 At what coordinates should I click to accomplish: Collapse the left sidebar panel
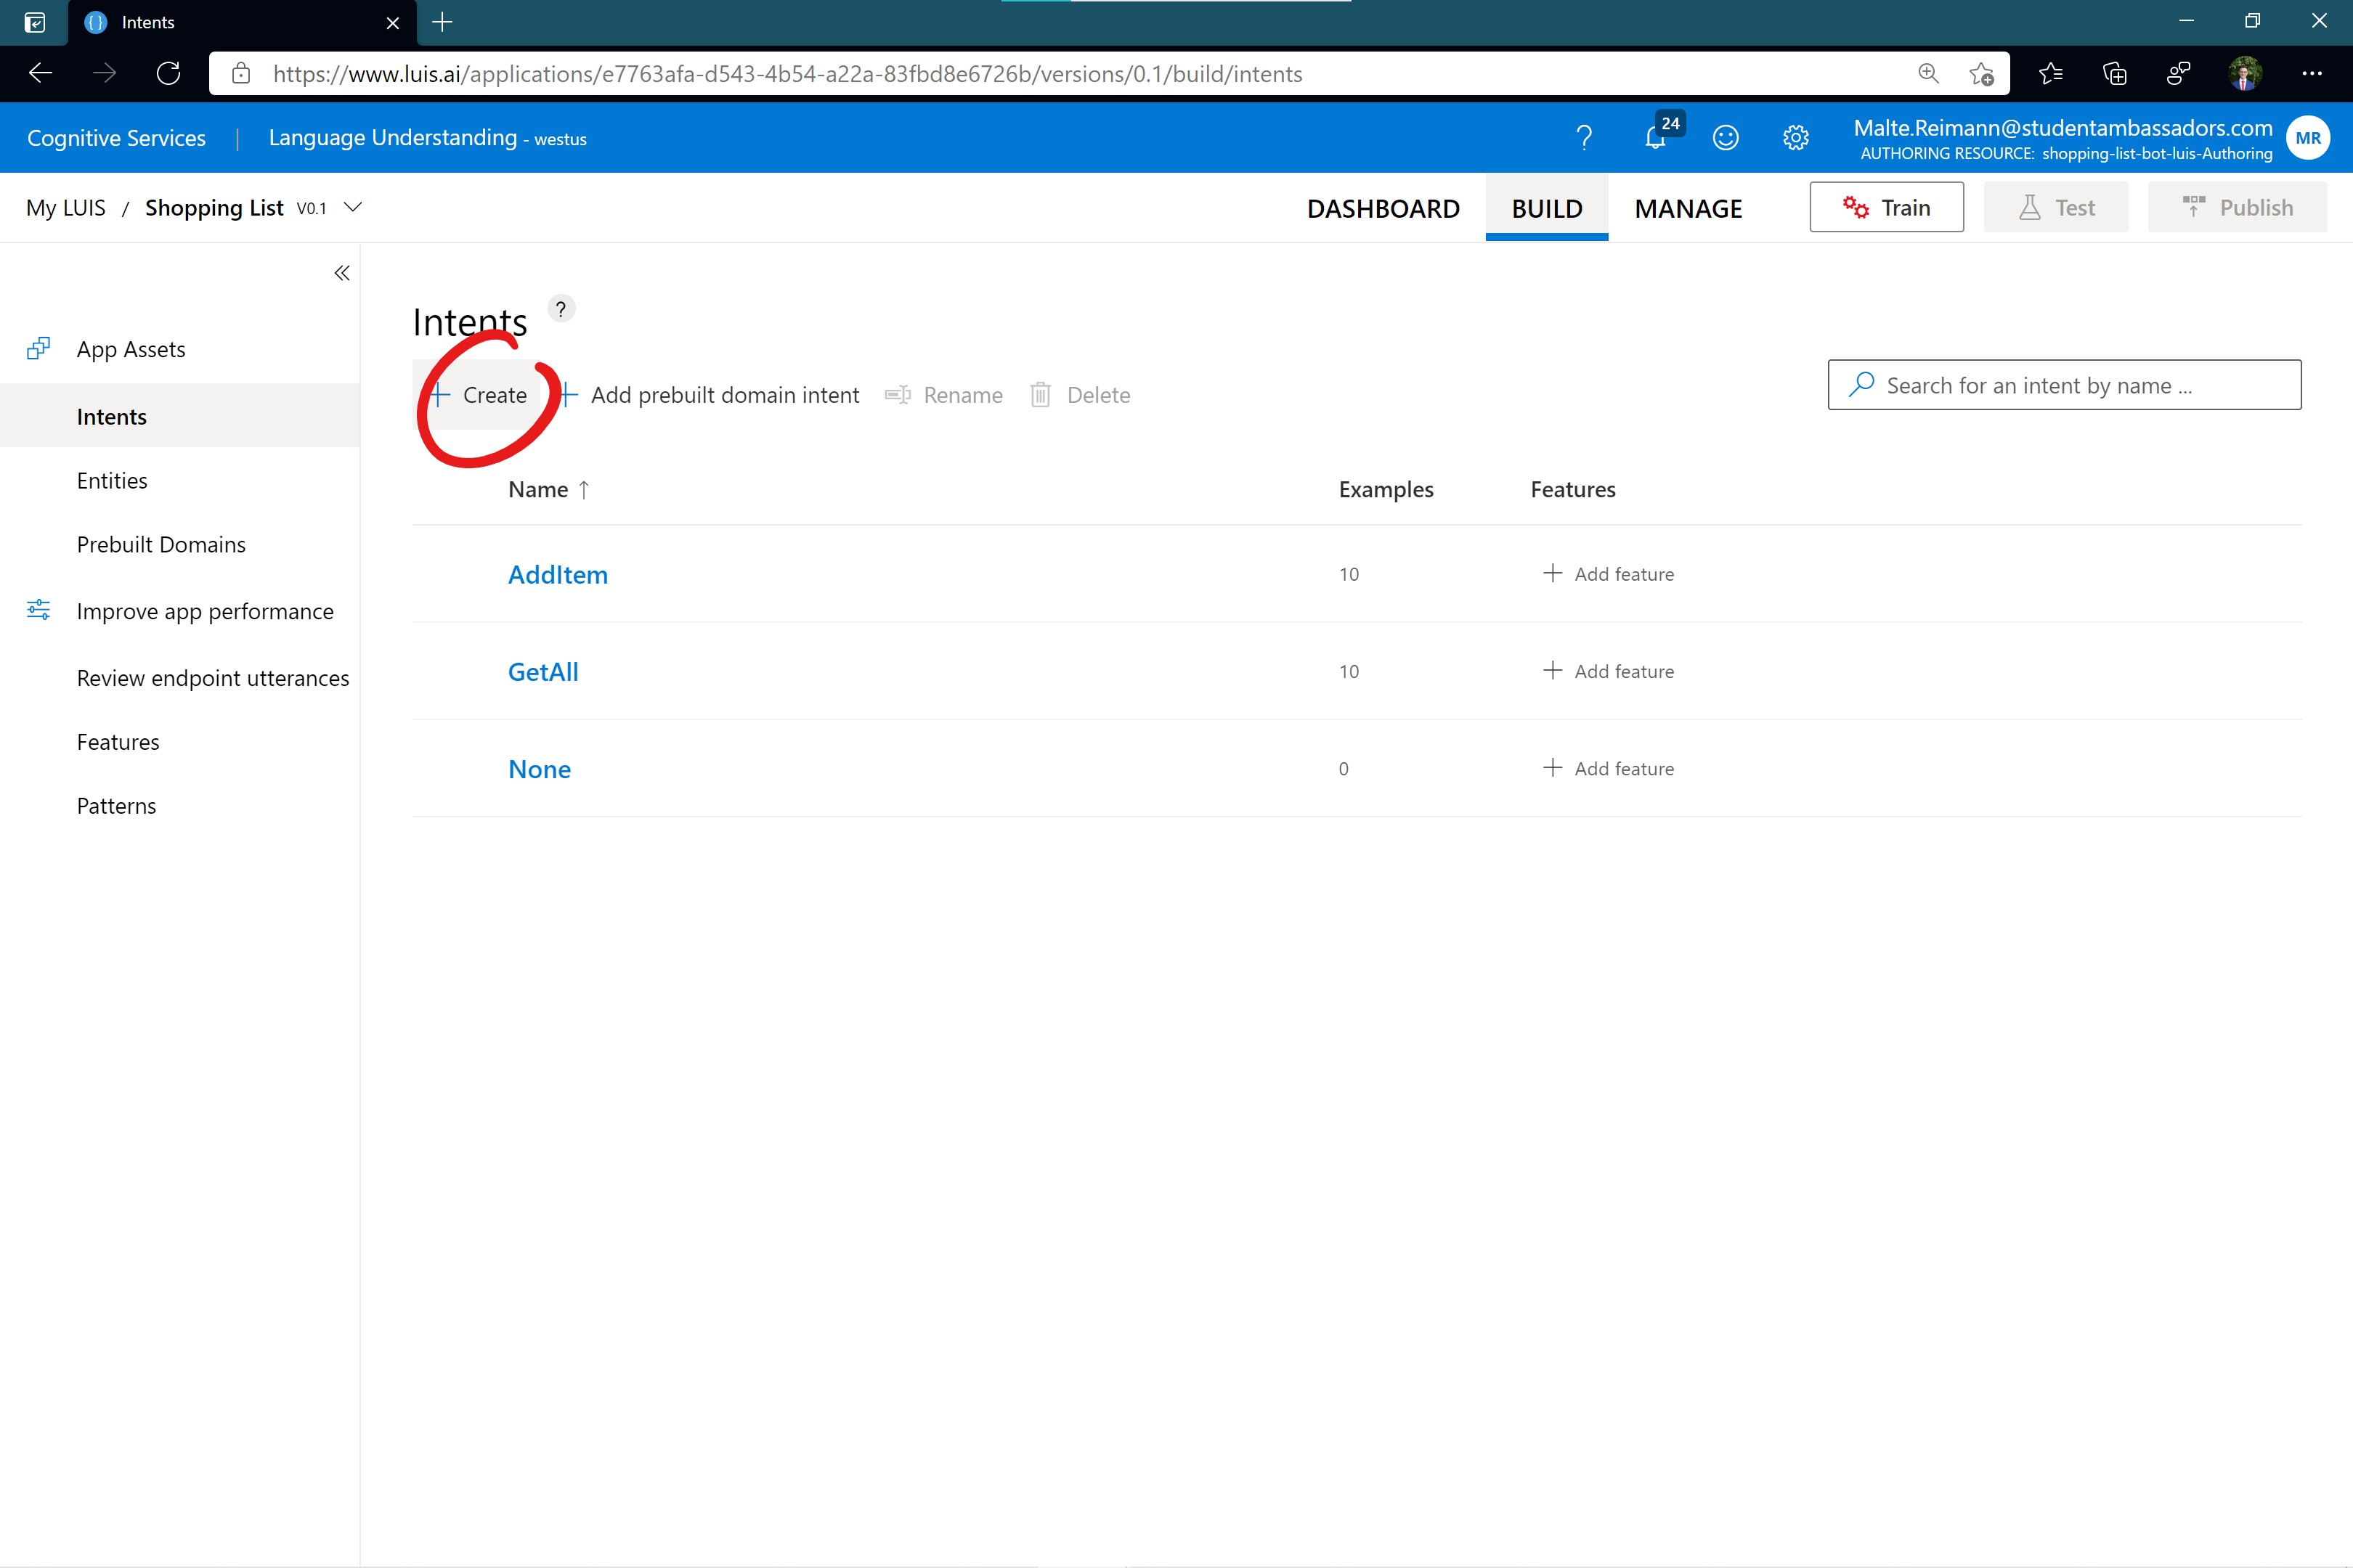(x=341, y=273)
